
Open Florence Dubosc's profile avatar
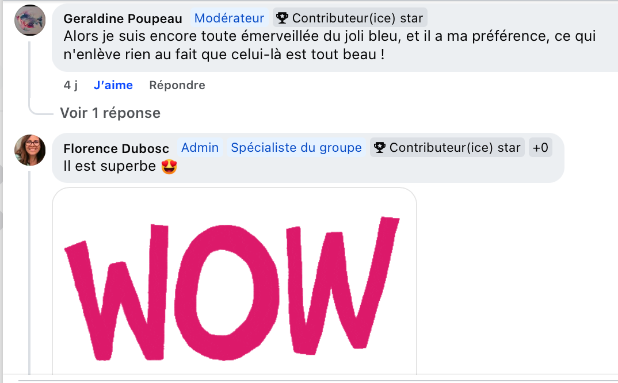[x=30, y=150]
